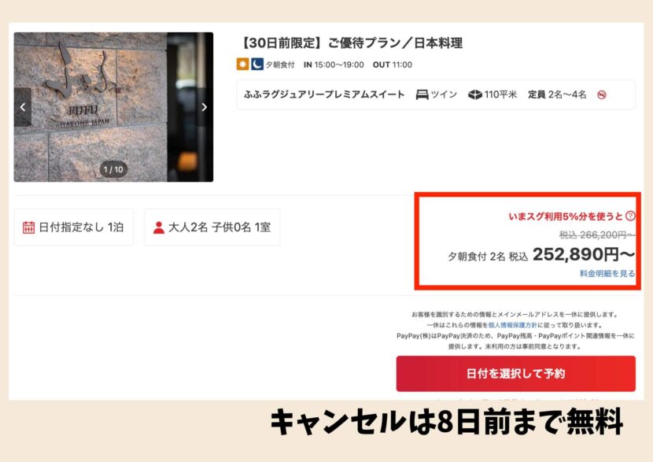Open the 大人2名 子供0名 1室 guest selector
Screen dimensions: 653x462
coord(212,227)
